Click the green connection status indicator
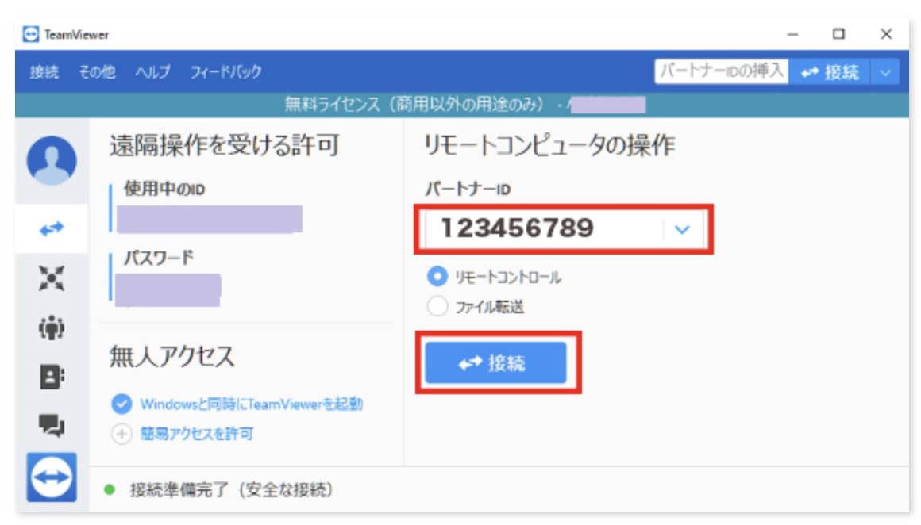The image size is (921, 525). click(110, 489)
